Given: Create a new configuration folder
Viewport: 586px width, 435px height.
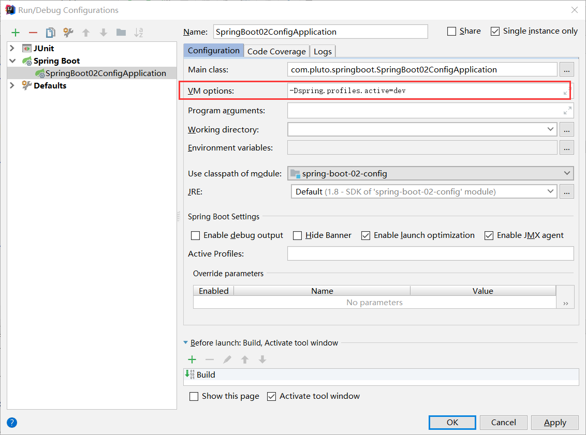Looking at the screenshot, I should tap(121, 33).
